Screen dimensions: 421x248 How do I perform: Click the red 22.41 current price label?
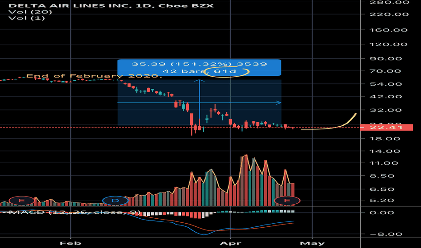tap(386, 127)
